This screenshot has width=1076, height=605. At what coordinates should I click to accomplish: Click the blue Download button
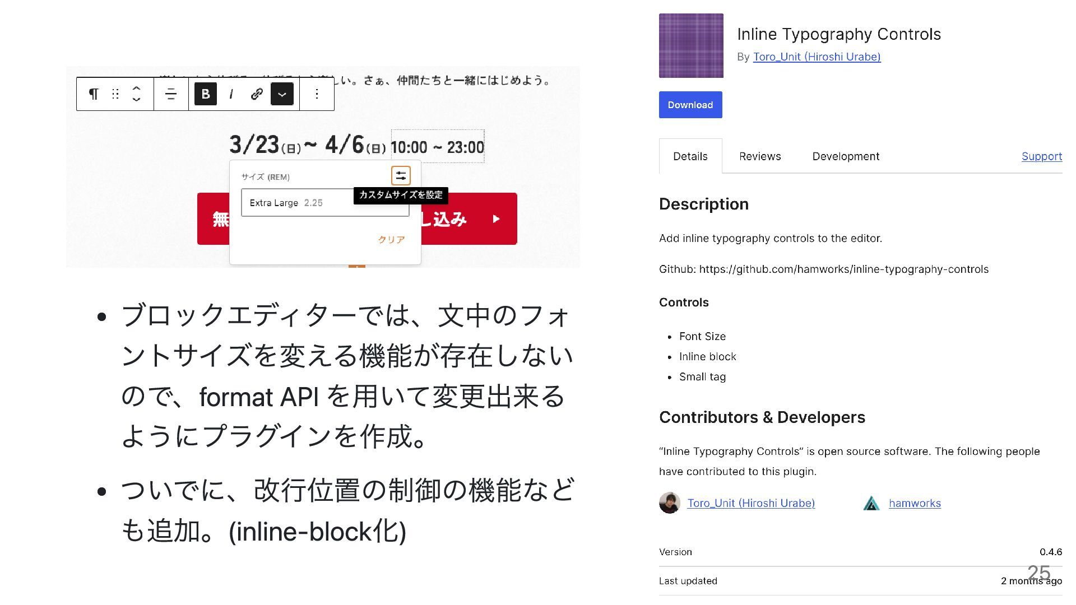tap(690, 105)
